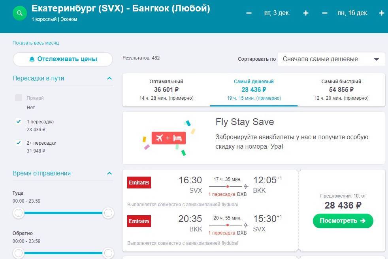The width and height of the screenshot is (388, 259).
Task: Uncheck the 1 пересадка filter
Action: tap(19, 121)
